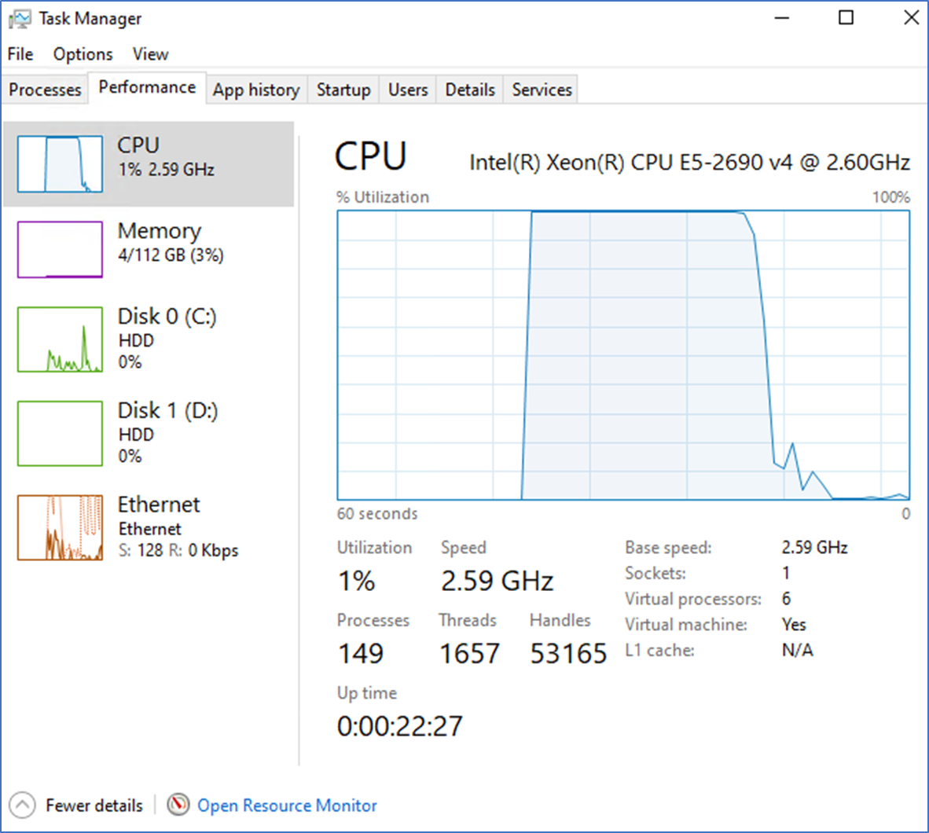The height and width of the screenshot is (833, 929).
Task: Open the Options menu
Action: [83, 54]
